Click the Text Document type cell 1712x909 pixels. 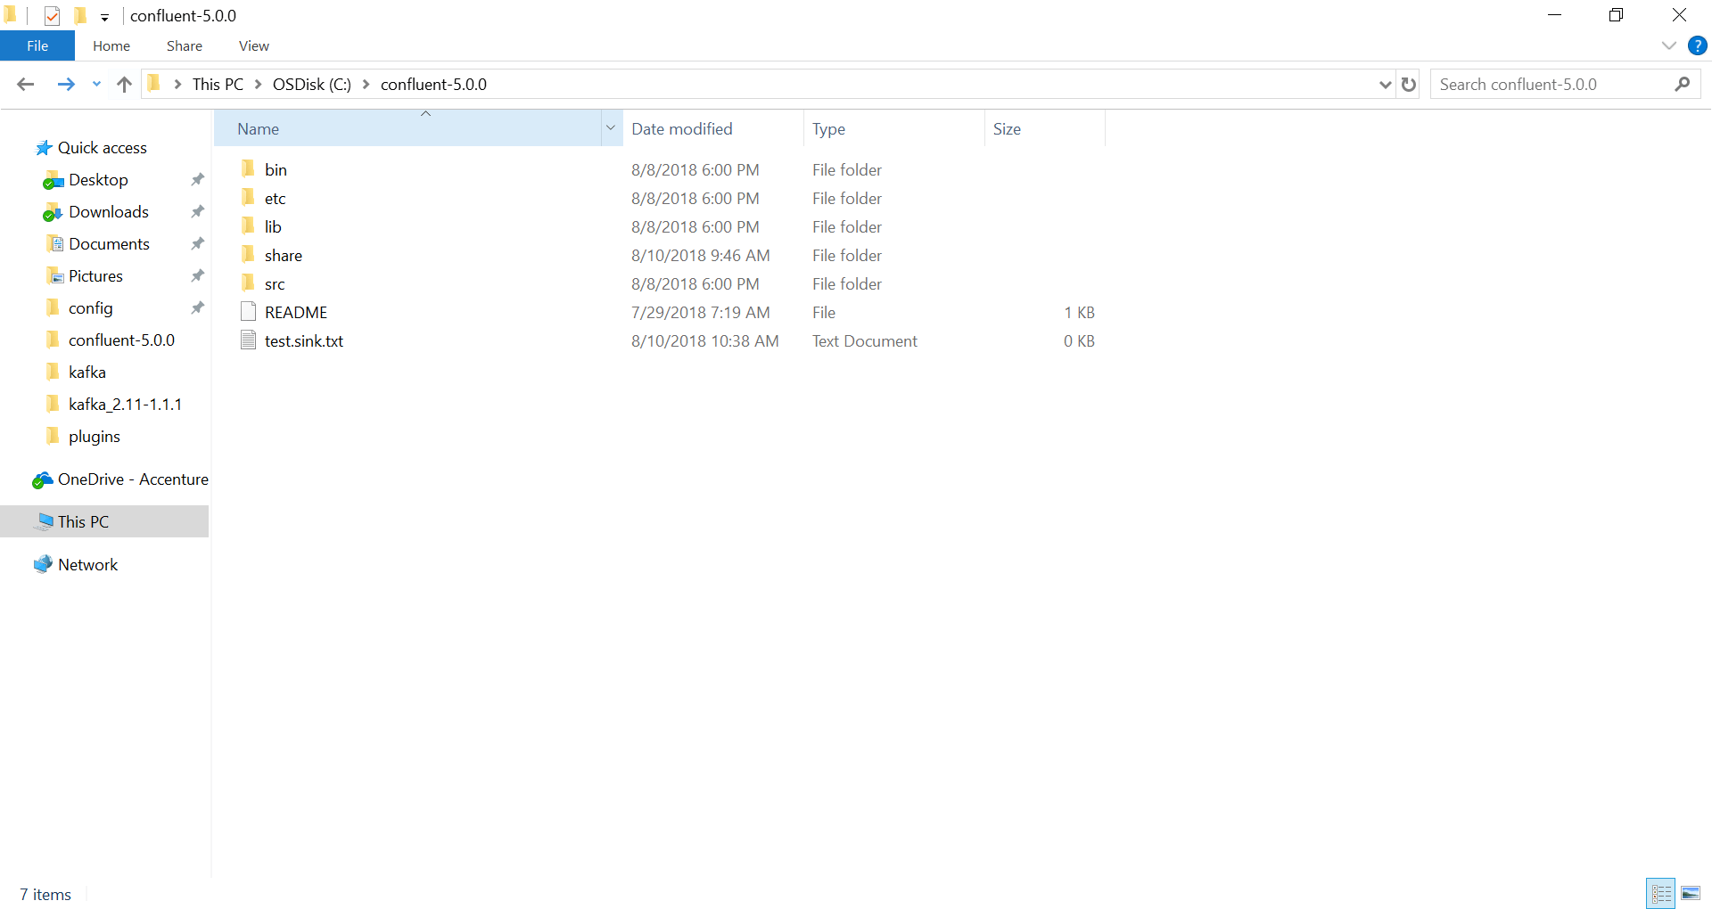(x=864, y=341)
